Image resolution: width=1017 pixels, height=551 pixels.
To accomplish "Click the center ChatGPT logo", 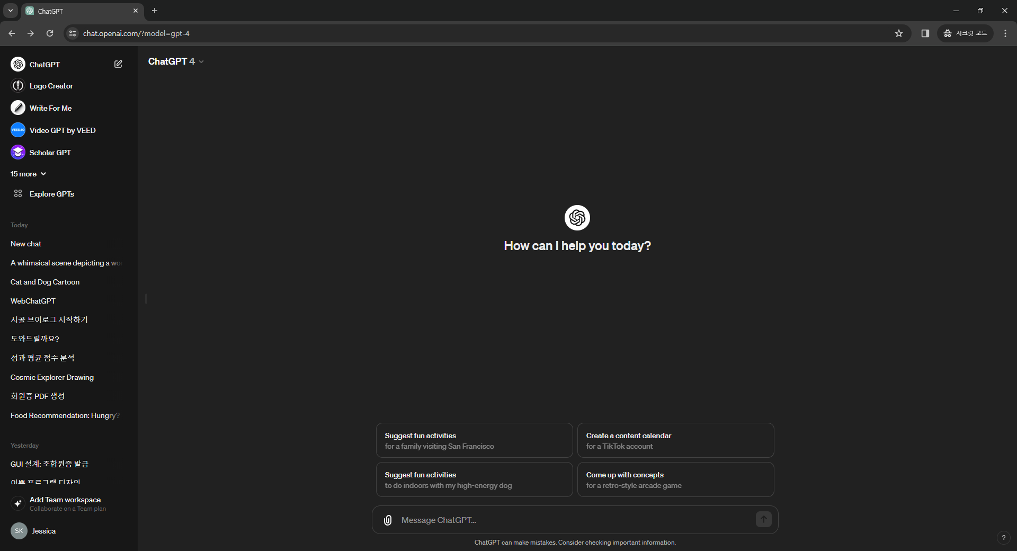I will pos(577,218).
